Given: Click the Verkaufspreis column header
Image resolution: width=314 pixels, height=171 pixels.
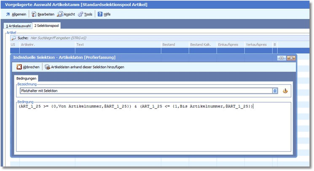Looking at the screenshot, I should pyautogui.click(x=256, y=45).
